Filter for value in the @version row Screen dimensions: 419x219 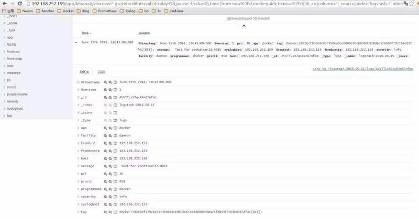click(x=105, y=90)
